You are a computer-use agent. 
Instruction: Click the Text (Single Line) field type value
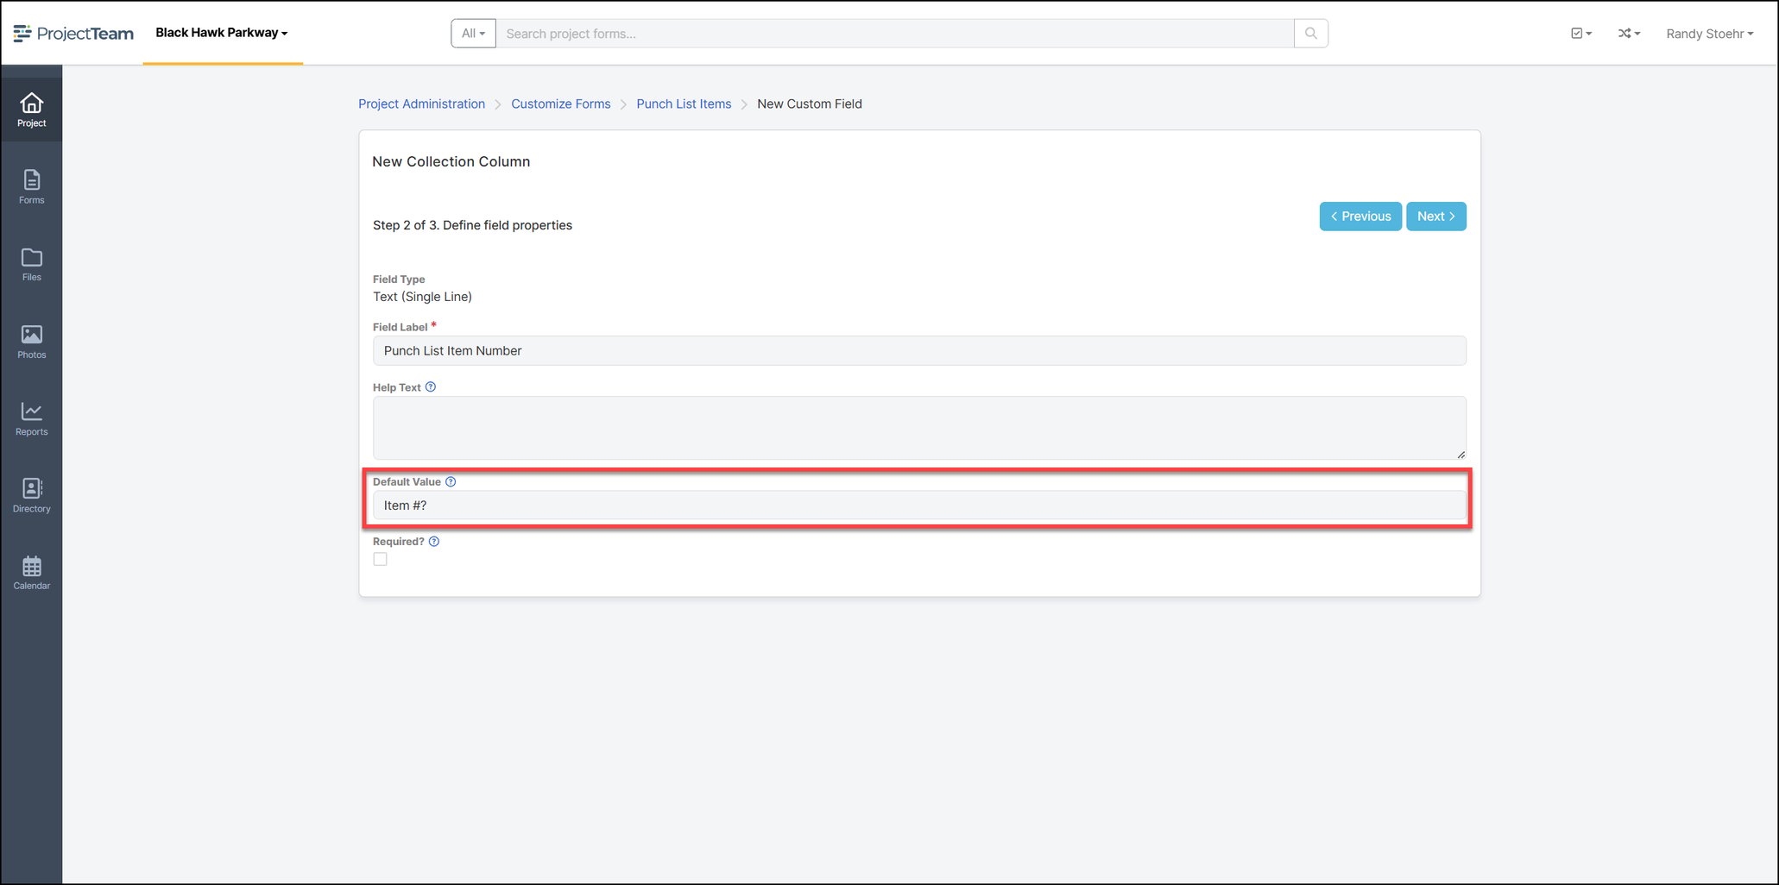422,297
